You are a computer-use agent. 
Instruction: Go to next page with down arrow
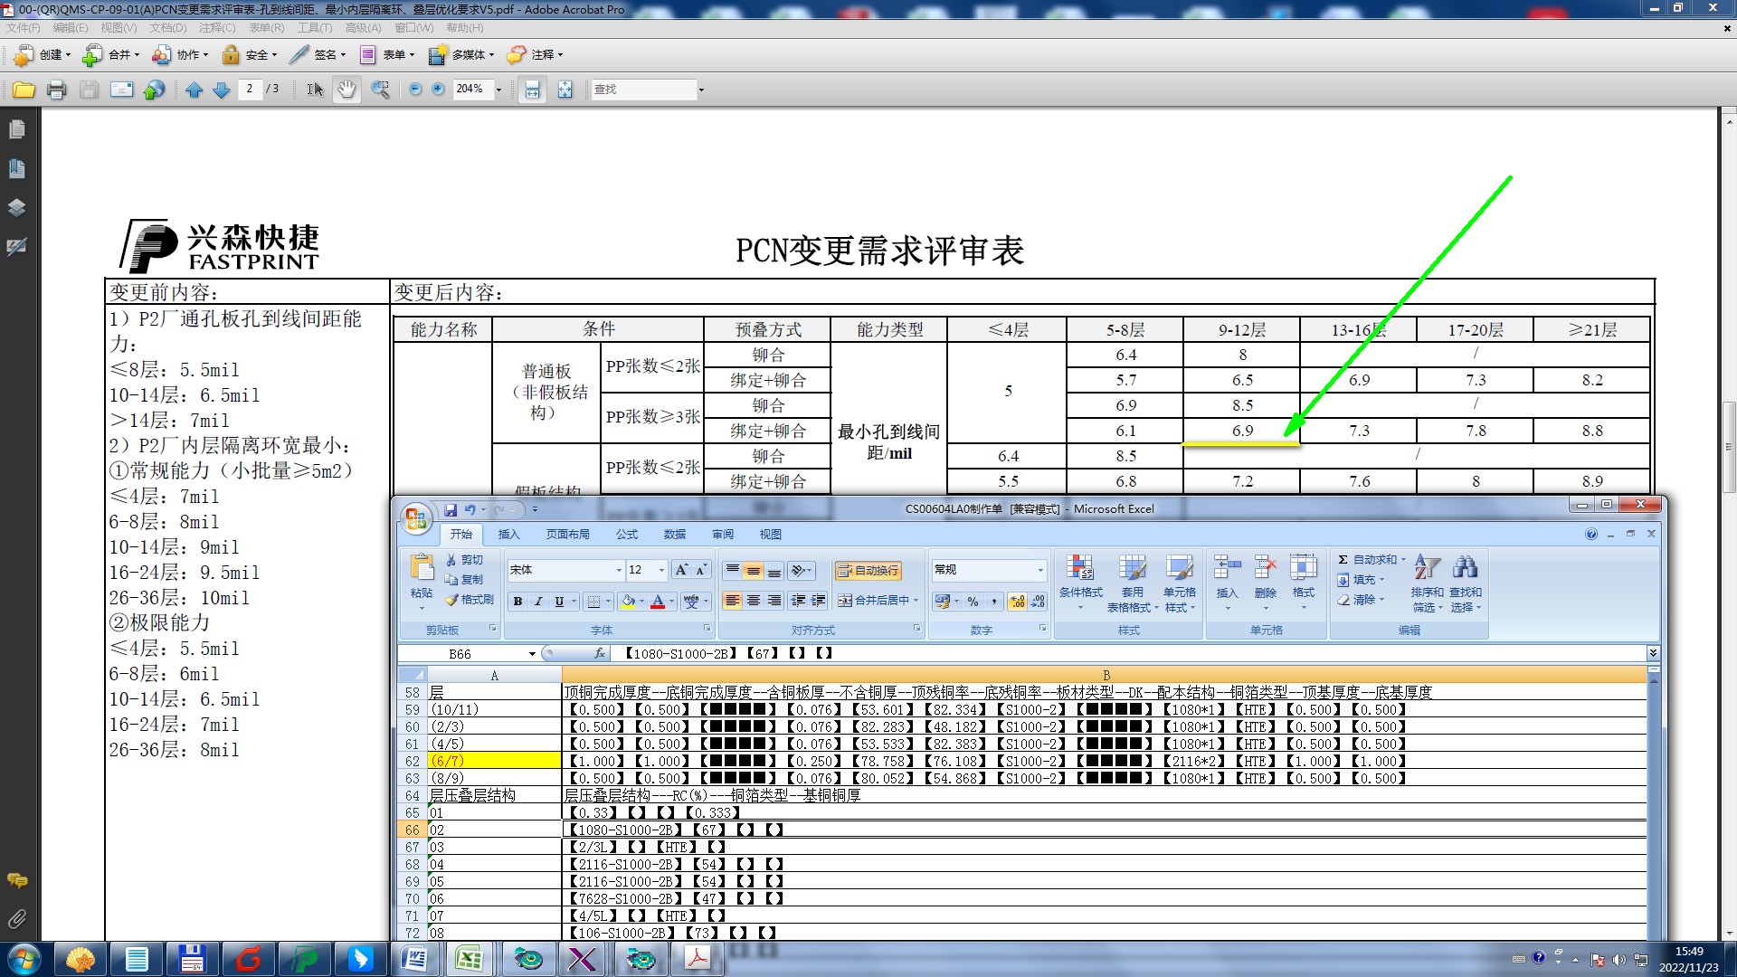pos(221,90)
